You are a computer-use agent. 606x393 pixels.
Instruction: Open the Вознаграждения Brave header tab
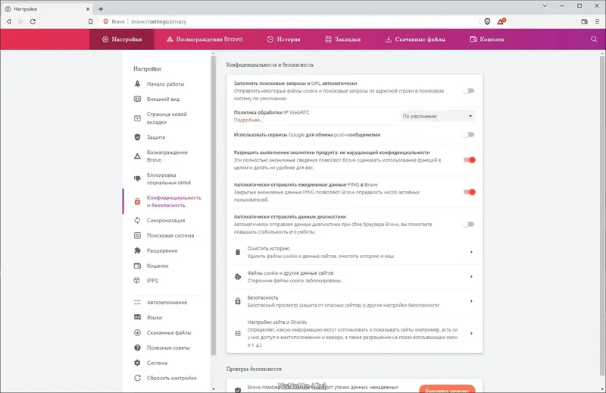[x=205, y=39]
